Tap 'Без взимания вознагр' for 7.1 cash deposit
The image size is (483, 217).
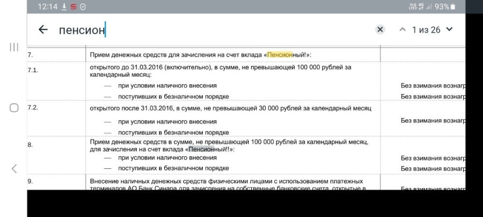[433, 86]
